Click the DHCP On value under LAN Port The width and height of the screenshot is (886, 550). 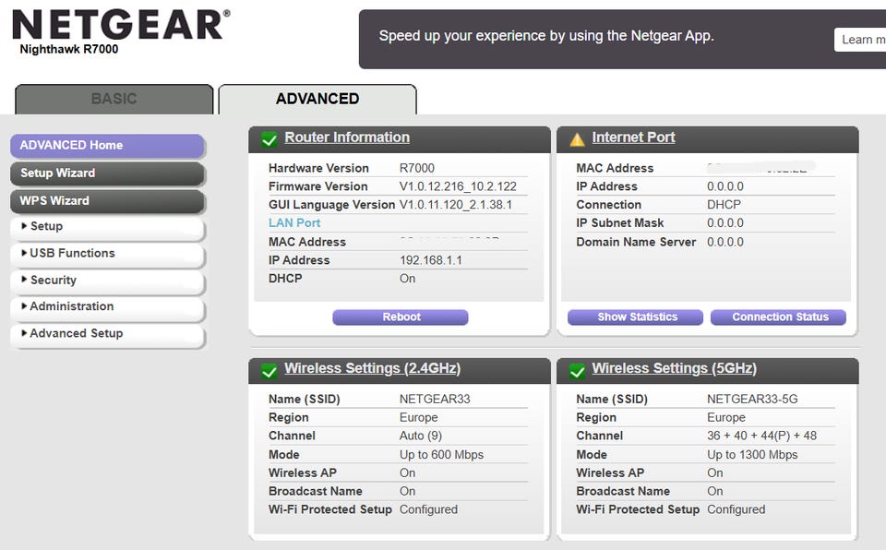(407, 279)
